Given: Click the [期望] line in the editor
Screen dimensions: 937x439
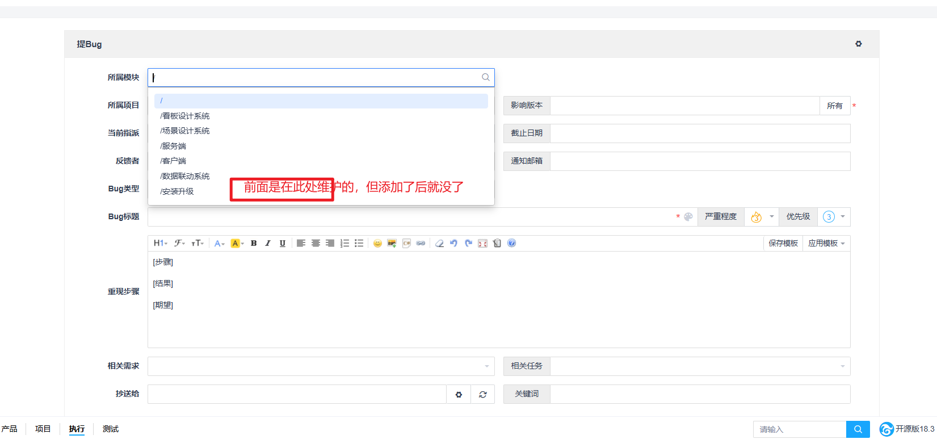Looking at the screenshot, I should click(163, 305).
